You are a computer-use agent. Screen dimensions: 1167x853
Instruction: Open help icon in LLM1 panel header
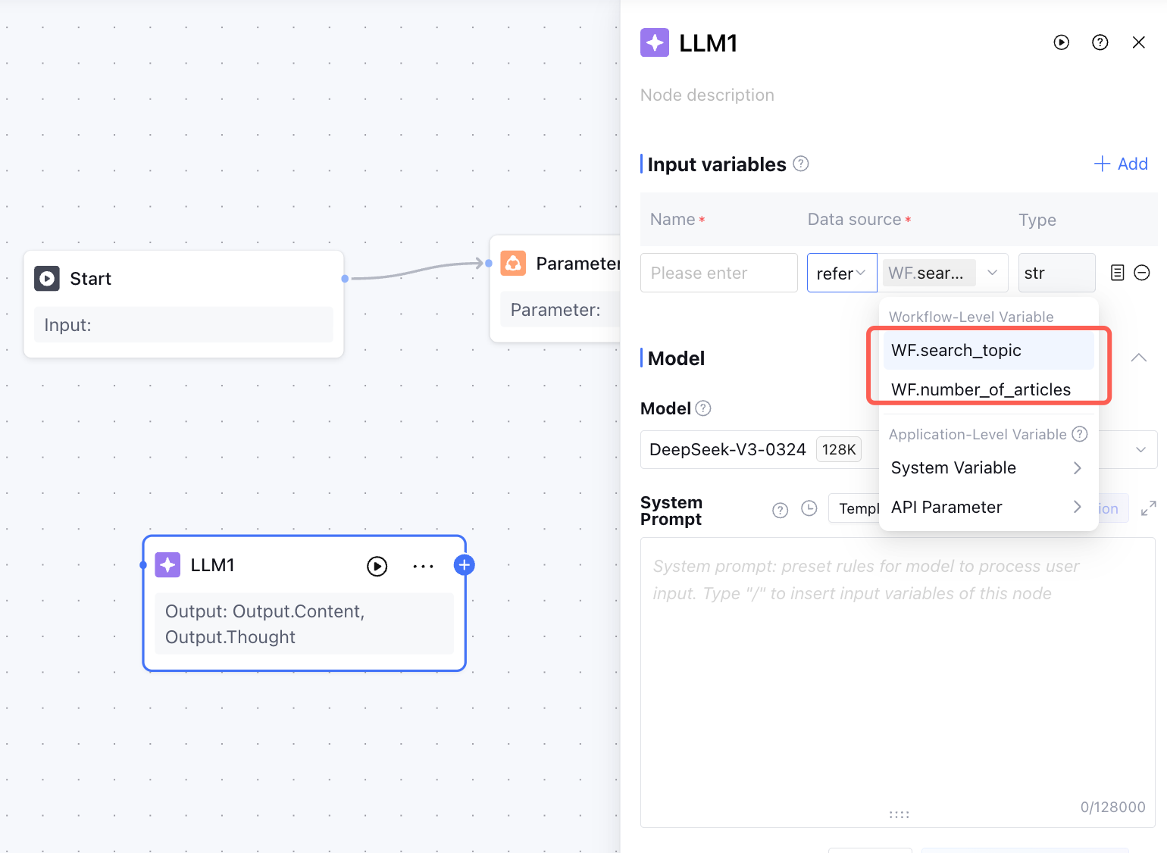click(x=1100, y=42)
